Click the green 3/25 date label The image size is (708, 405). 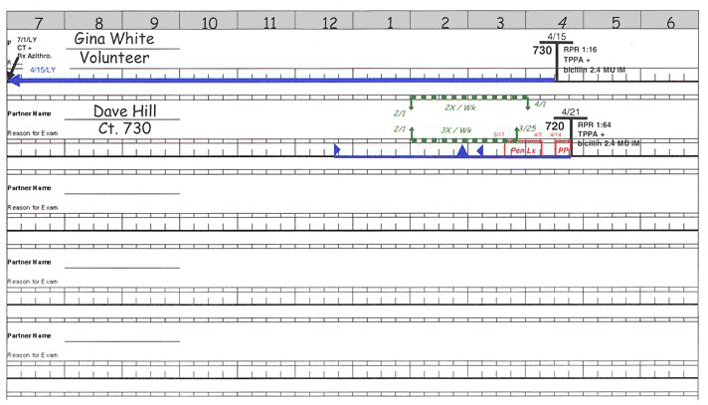point(526,129)
